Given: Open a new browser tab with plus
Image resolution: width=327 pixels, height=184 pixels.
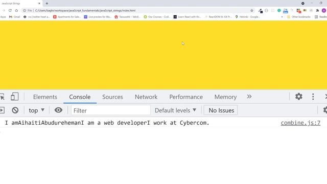Looking at the screenshot, I should click(x=46, y=4).
